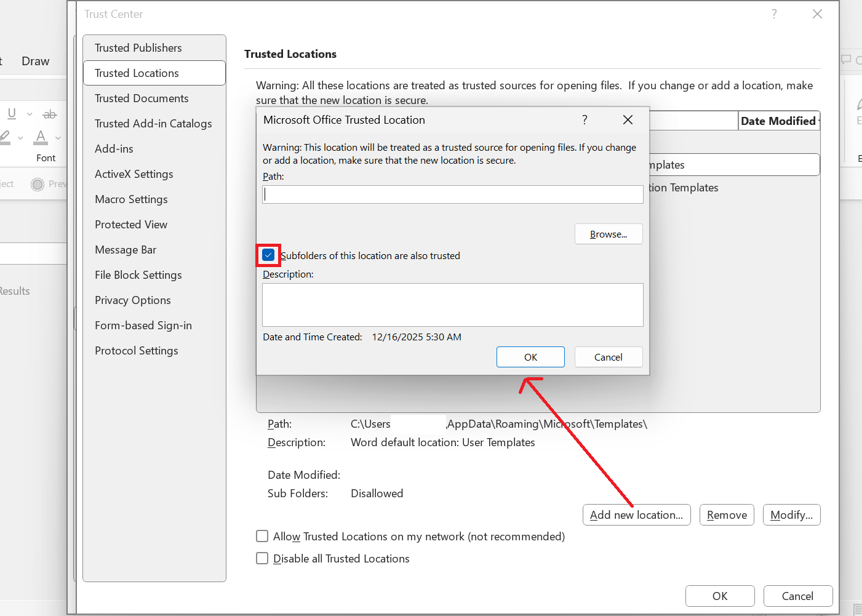Click into the Path text field
The height and width of the screenshot is (616, 862).
(x=453, y=194)
